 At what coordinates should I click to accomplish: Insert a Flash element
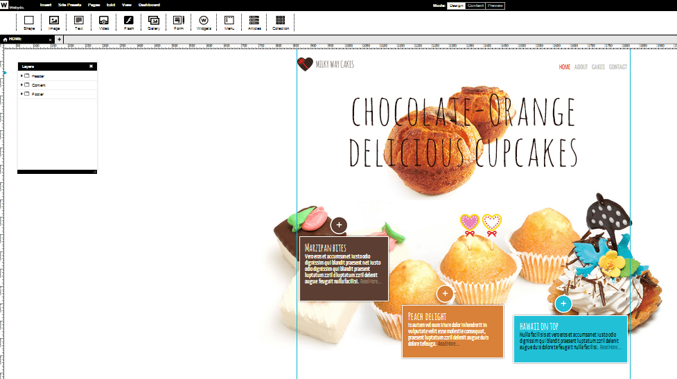click(128, 22)
